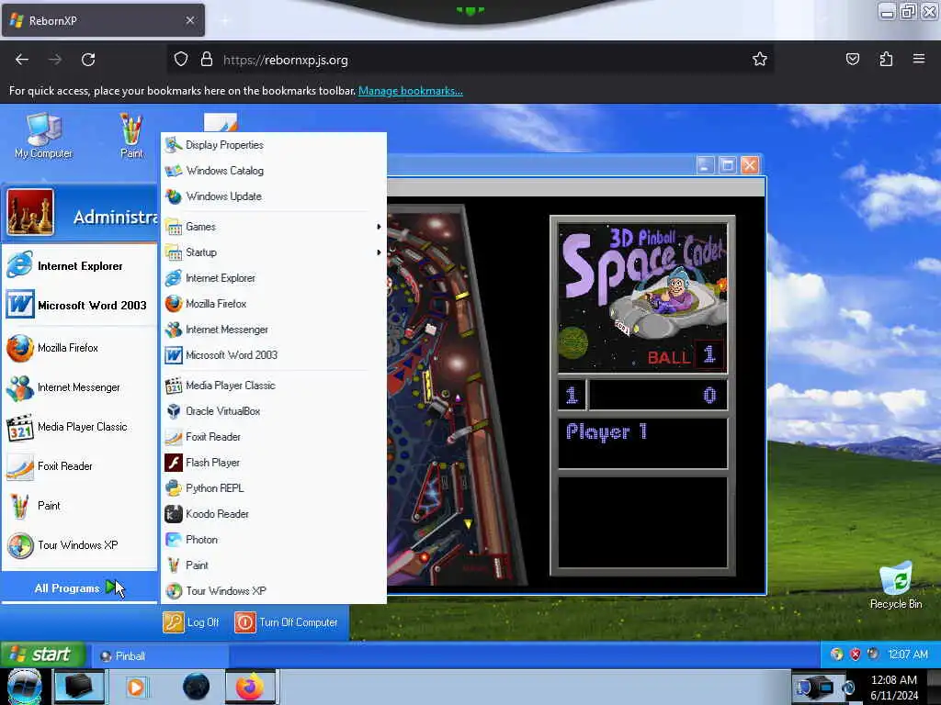Select Mozilla Firefox in Start menu left column

click(x=79, y=348)
